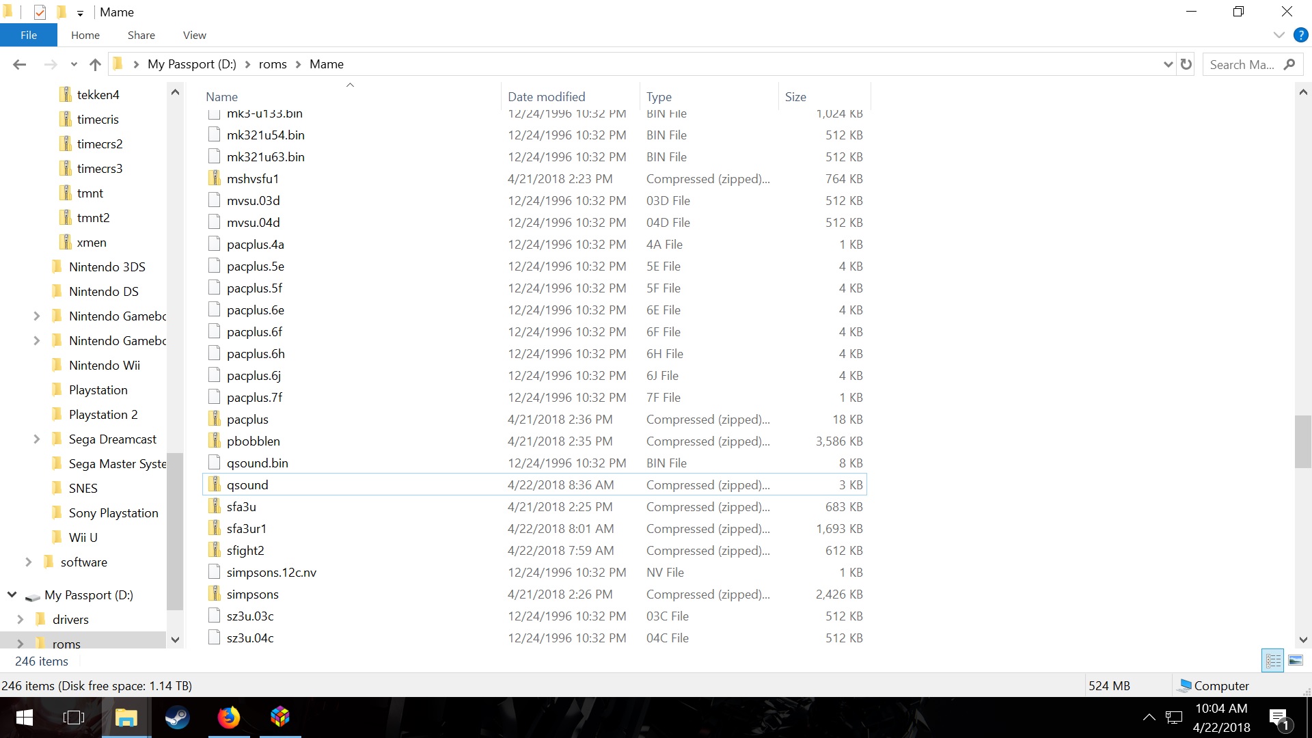The height and width of the screenshot is (738, 1312).
Task: Select the mk321u54.bin file icon
Action: click(215, 135)
